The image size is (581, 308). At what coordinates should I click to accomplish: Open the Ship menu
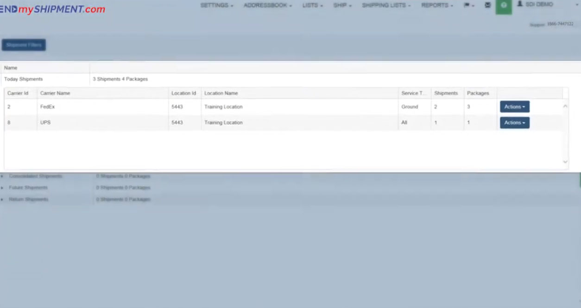342,6
